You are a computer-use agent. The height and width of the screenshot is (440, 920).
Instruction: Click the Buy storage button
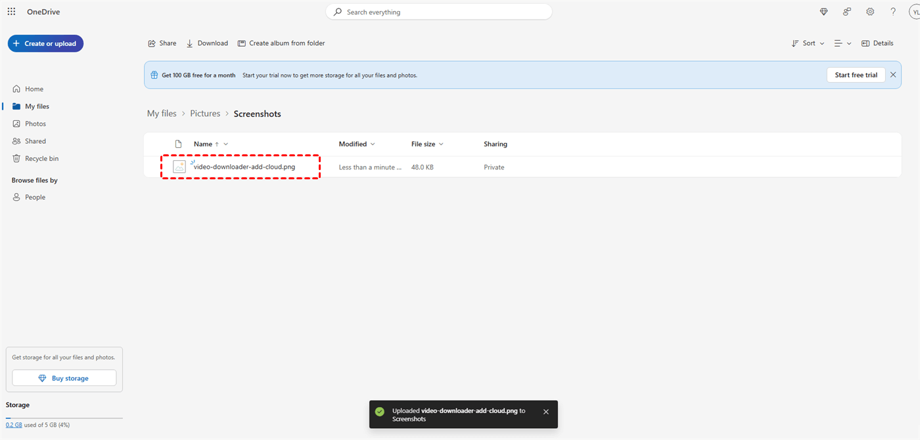click(x=64, y=378)
